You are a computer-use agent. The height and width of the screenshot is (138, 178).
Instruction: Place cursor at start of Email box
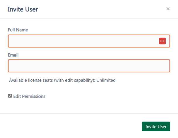(11, 66)
